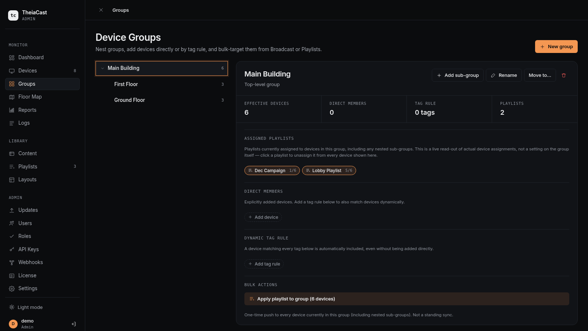
Task: Go to the Users page
Action: (42, 223)
